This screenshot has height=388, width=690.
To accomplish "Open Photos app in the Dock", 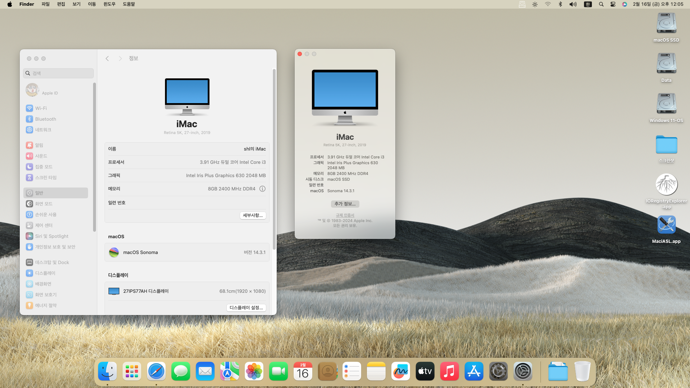I will pos(254,371).
